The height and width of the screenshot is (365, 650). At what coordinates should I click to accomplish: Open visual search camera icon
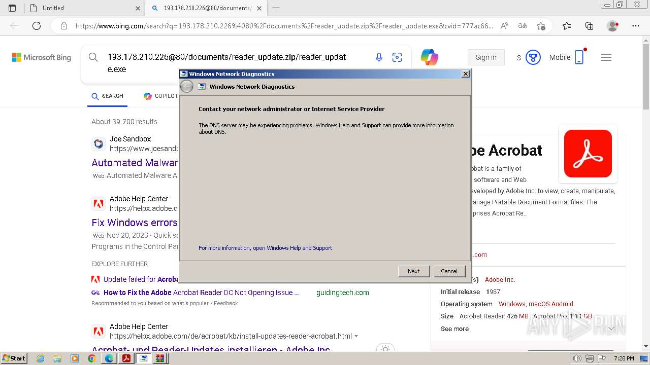[x=397, y=57]
